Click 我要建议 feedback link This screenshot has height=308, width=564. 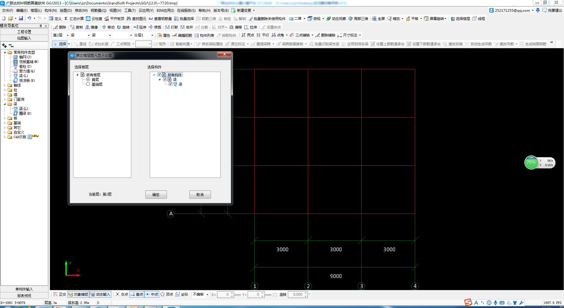pyautogui.click(x=552, y=10)
